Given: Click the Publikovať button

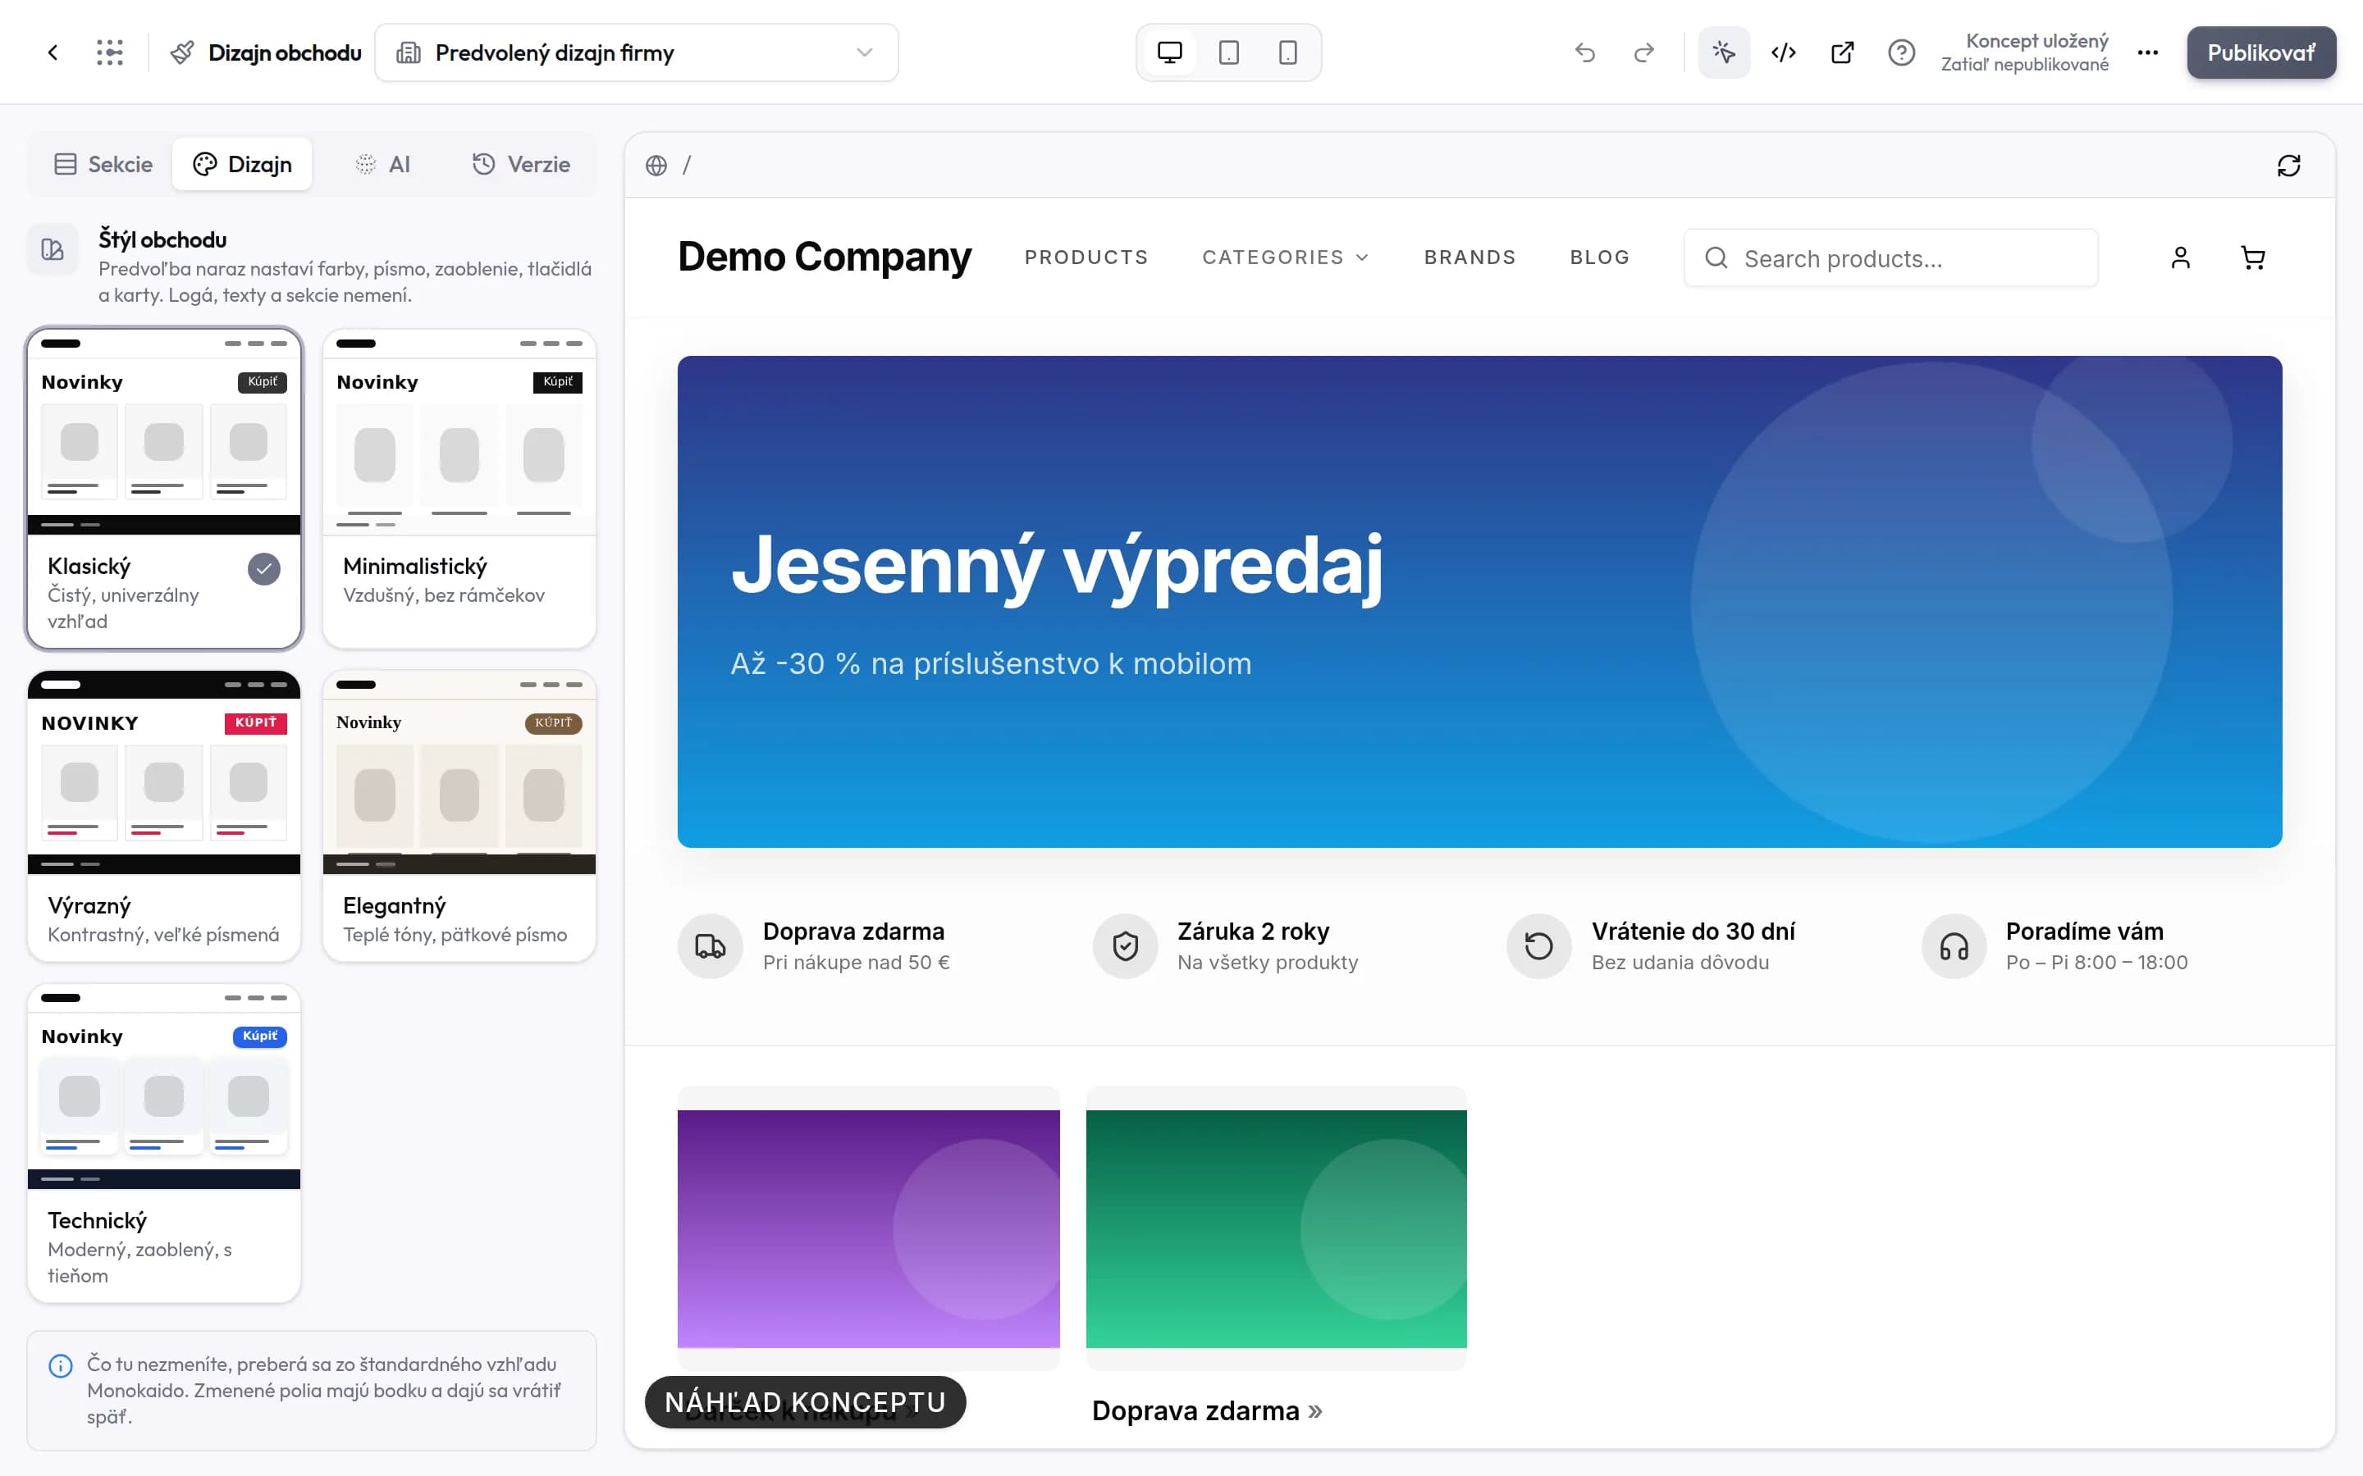Looking at the screenshot, I should pos(2261,52).
